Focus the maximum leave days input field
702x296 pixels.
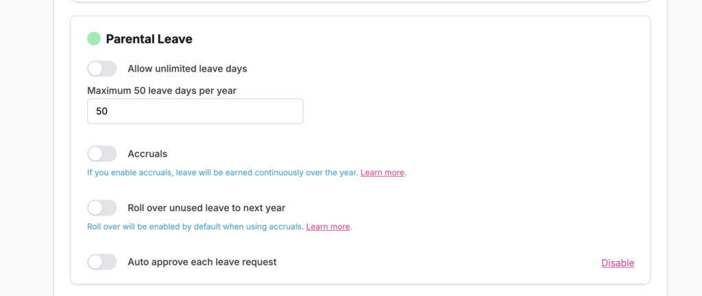coord(195,111)
